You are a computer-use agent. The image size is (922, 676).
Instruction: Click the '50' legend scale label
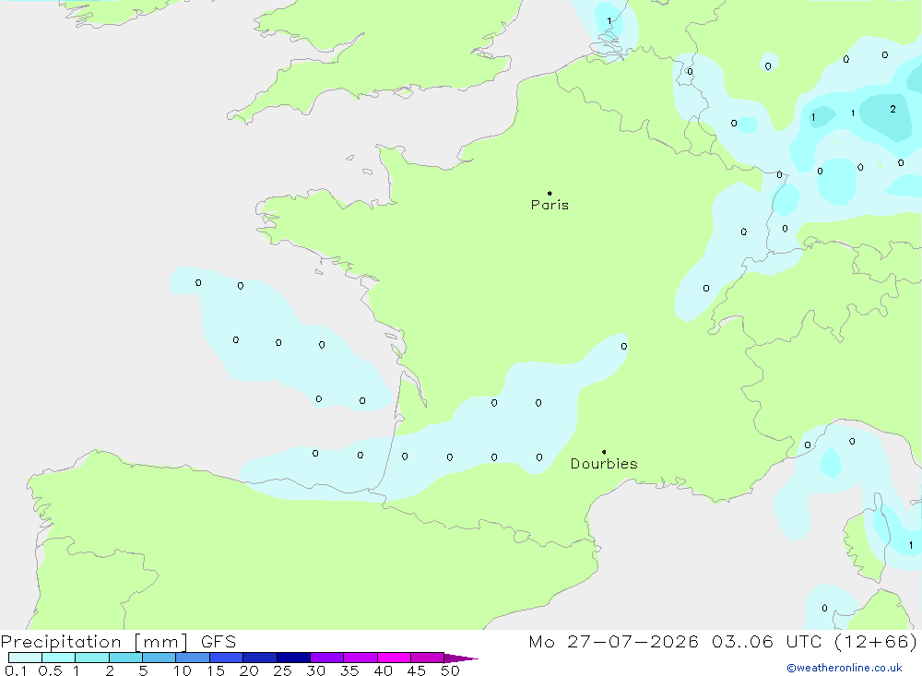pos(450,670)
